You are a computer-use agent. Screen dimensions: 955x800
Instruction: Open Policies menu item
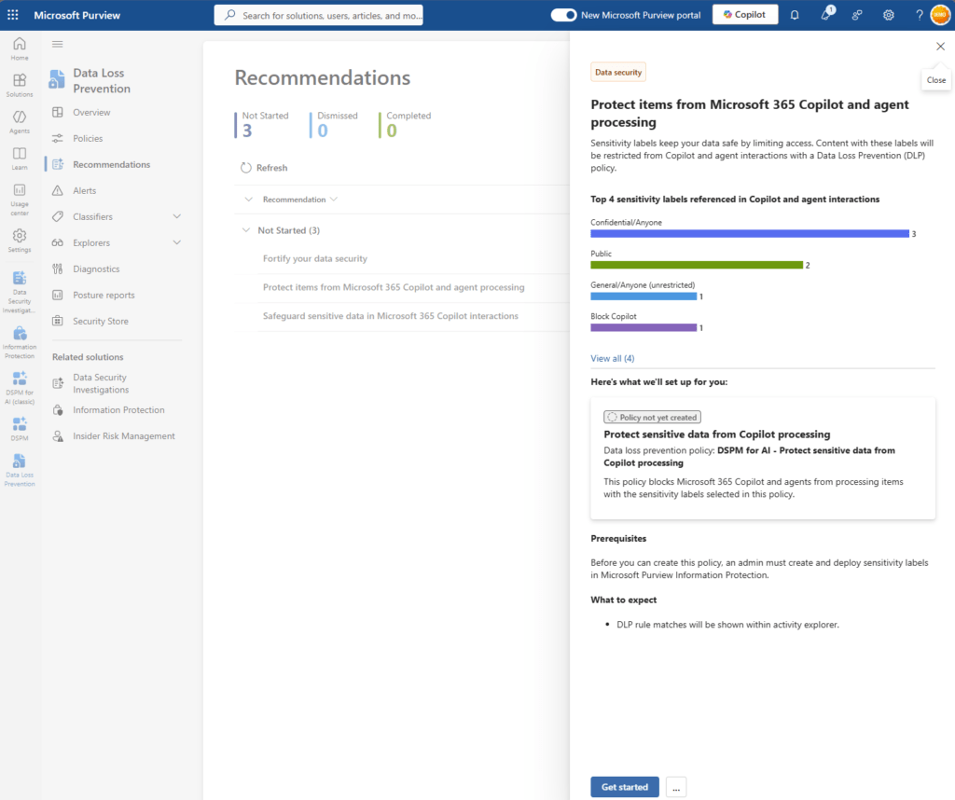point(88,138)
